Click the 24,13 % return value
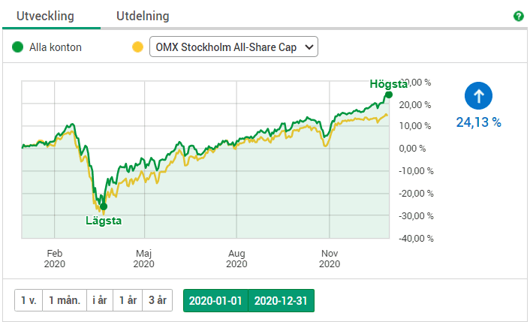 [478, 122]
